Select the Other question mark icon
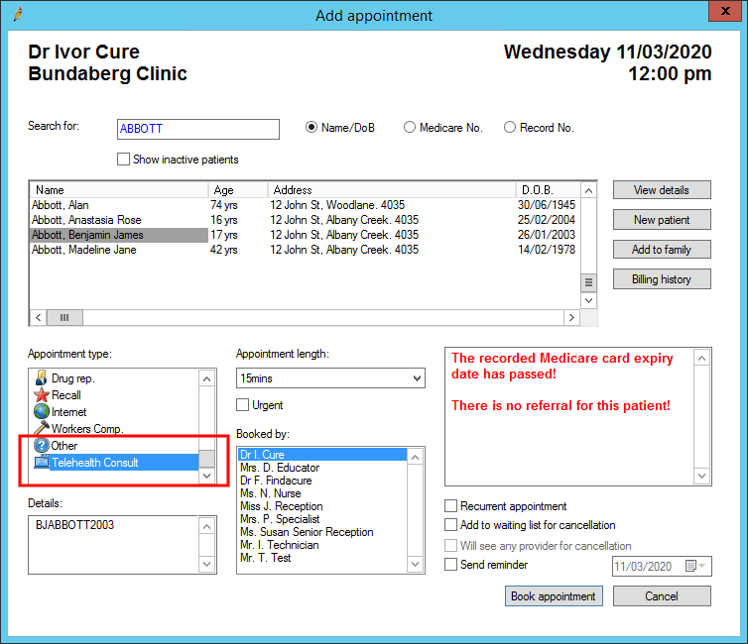The height and width of the screenshot is (644, 748). [42, 446]
